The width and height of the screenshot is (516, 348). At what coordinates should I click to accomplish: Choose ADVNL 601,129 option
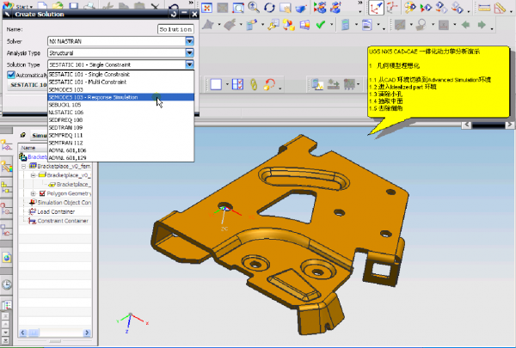tap(120, 157)
